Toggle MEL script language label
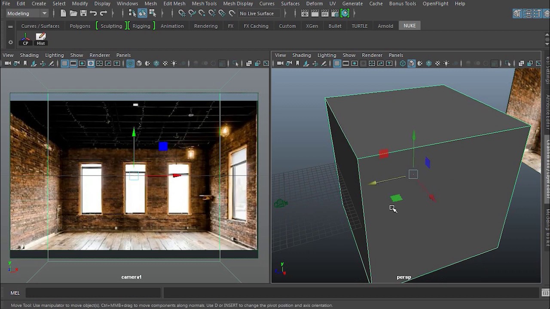The image size is (550, 309). coord(15,293)
